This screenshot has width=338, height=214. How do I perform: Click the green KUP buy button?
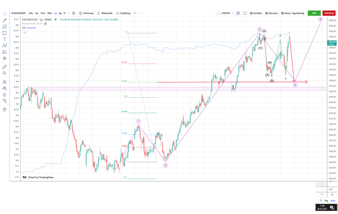click(314, 13)
